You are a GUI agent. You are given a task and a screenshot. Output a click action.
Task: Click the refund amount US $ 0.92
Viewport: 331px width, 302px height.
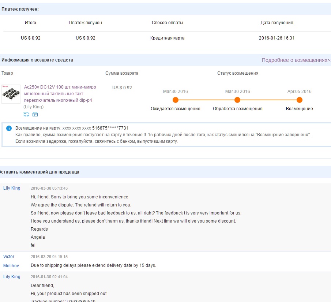[x=122, y=88]
